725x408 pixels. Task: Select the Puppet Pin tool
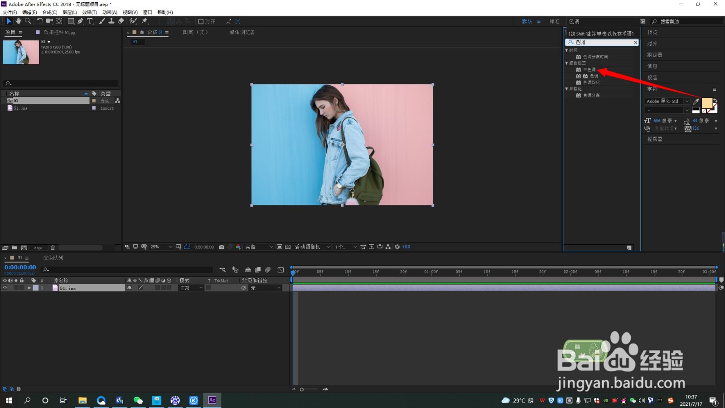145,21
